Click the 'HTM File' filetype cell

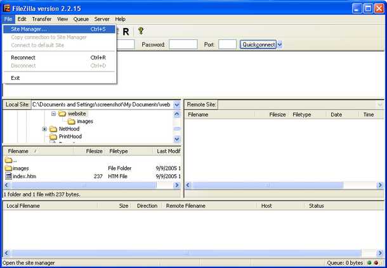(118, 176)
